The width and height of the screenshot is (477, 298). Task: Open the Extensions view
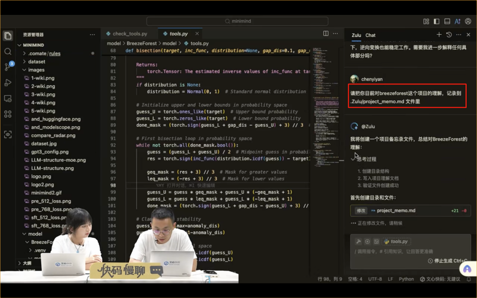[x=8, y=114]
